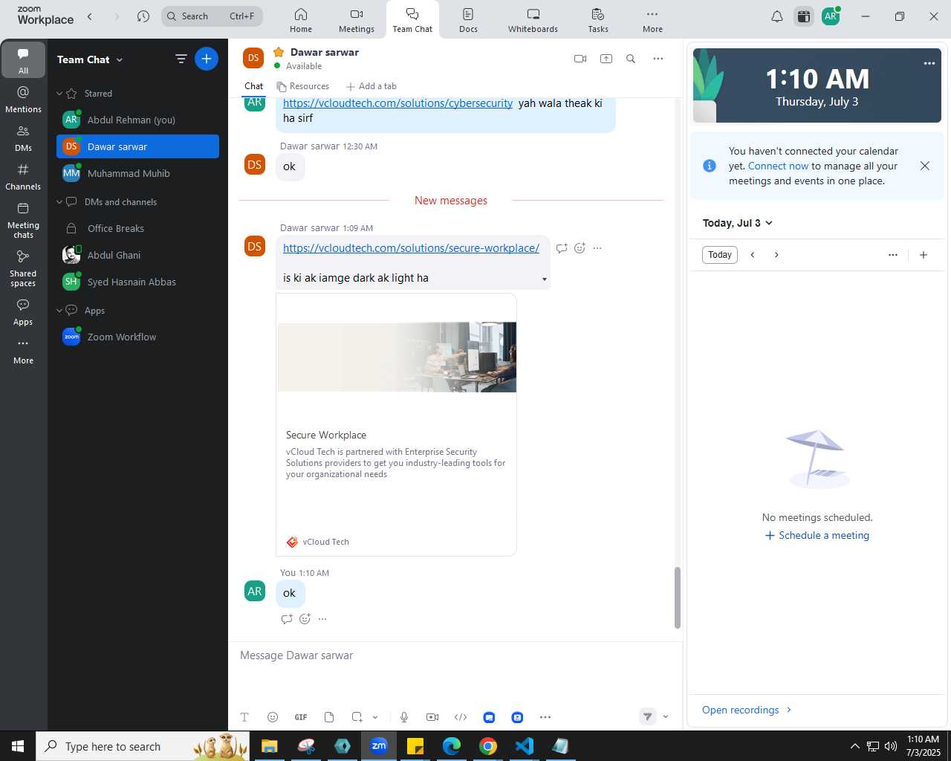Record a video message
Screen dimensions: 951x761
[432, 717]
